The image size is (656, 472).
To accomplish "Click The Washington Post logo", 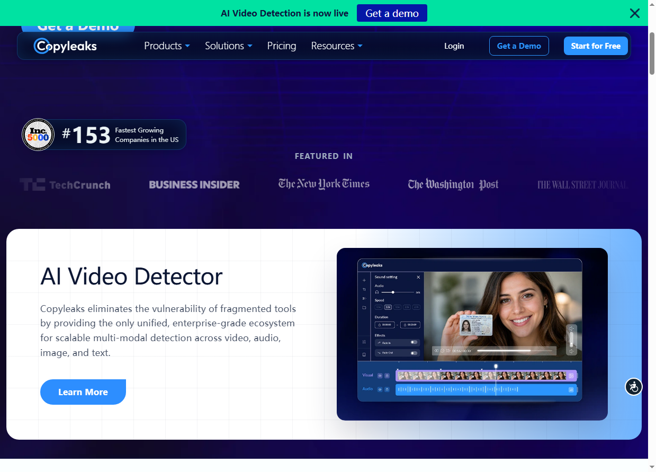I will 453,184.
